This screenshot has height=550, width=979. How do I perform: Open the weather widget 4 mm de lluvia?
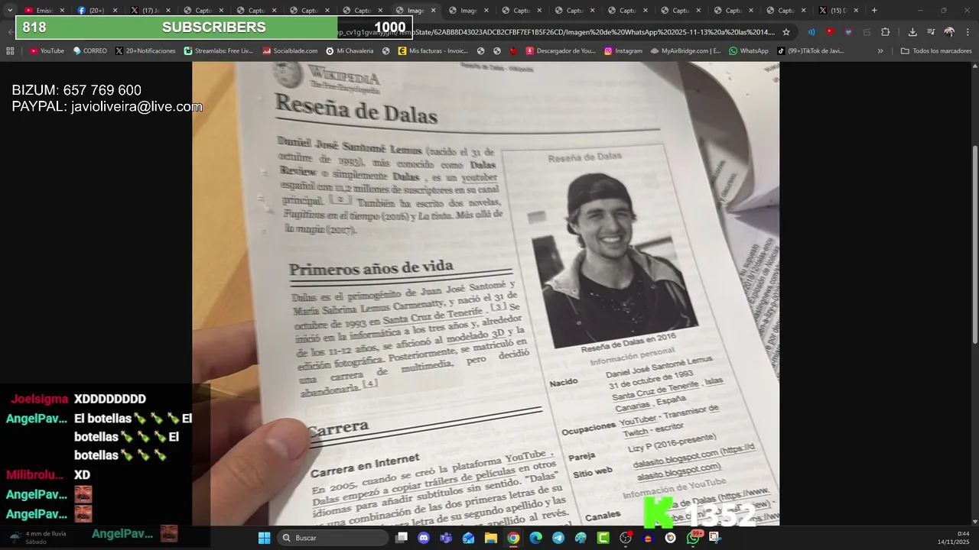pyautogui.click(x=38, y=538)
